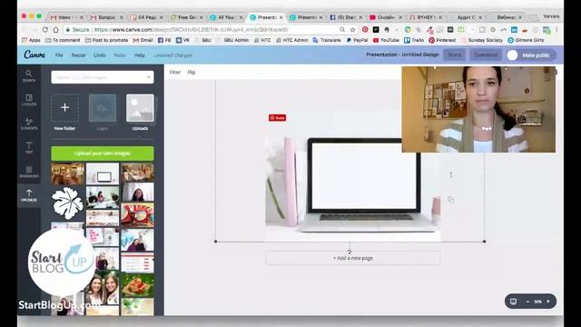Switch to the All Your designs tab
Image resolution: width=581 pixels, height=327 pixels.
[226, 17]
